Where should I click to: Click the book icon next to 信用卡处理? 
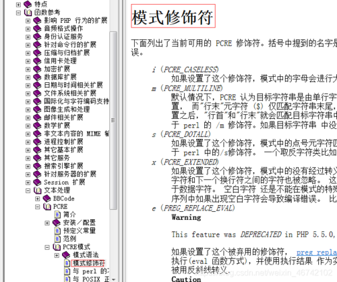point(37,61)
